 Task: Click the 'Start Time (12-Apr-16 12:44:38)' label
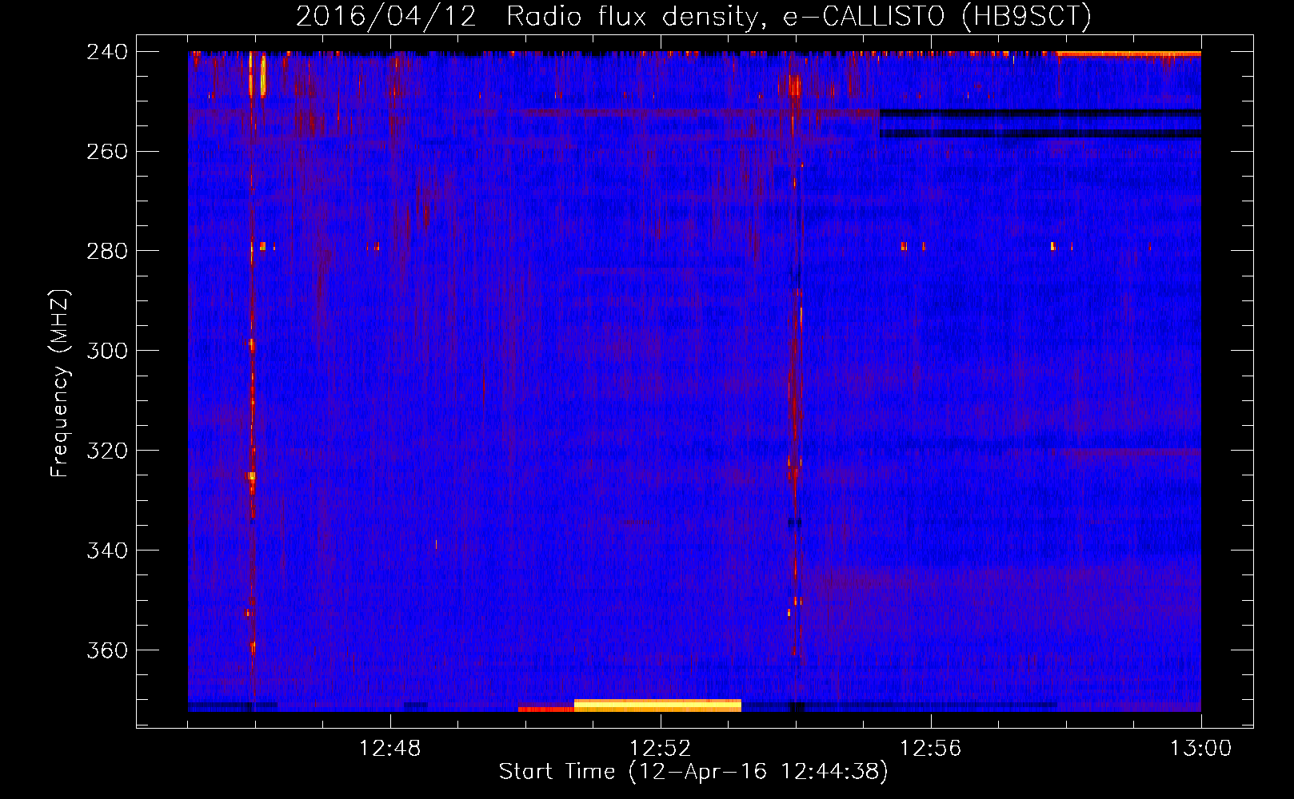point(693,772)
